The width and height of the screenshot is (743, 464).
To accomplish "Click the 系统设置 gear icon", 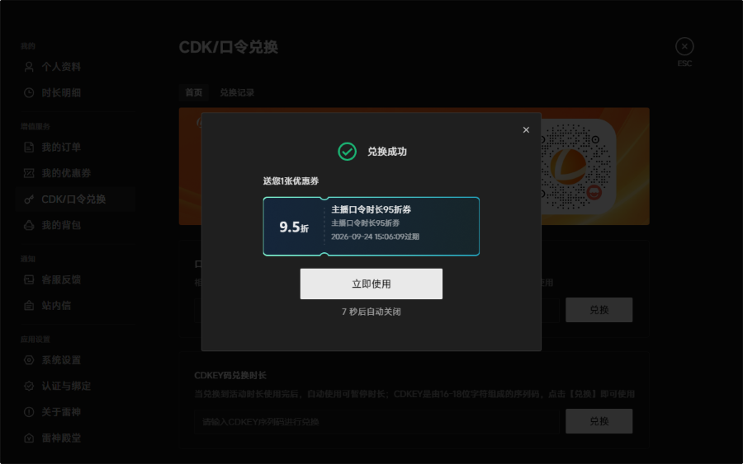I will [29, 360].
